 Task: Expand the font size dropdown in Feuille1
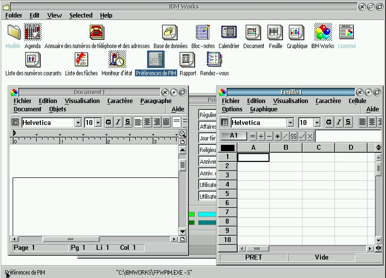[x=317, y=122]
